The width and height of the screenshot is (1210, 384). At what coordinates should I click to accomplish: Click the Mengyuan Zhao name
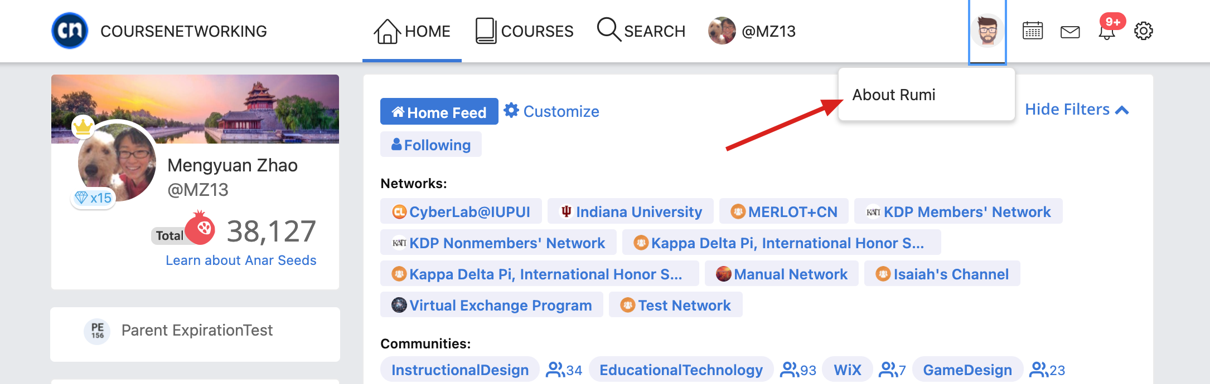tap(233, 165)
